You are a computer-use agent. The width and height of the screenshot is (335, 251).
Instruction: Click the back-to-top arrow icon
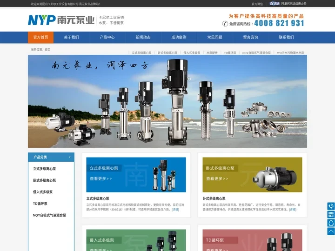point(331,231)
